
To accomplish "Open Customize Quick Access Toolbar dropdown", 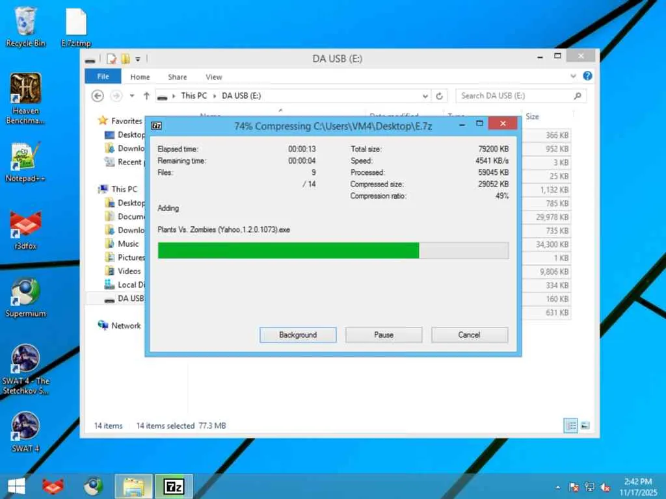I will pos(138,59).
